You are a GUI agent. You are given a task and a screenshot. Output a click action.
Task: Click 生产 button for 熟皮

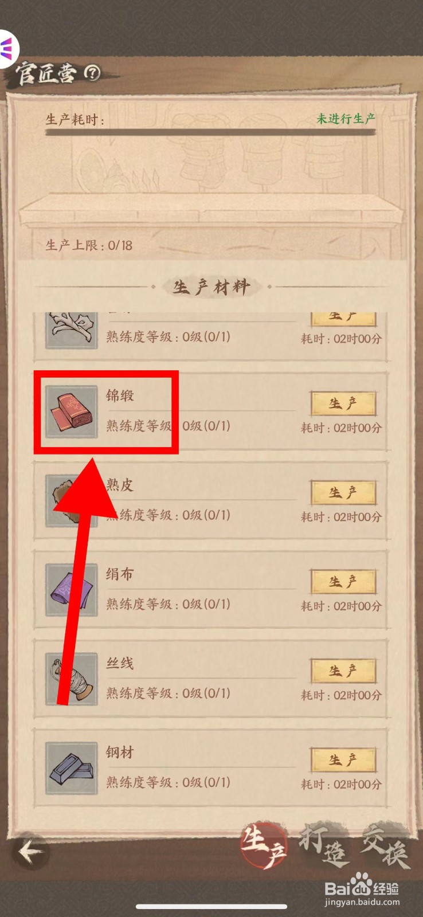point(343,493)
